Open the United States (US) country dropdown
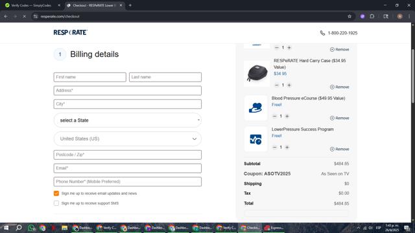 [128, 139]
